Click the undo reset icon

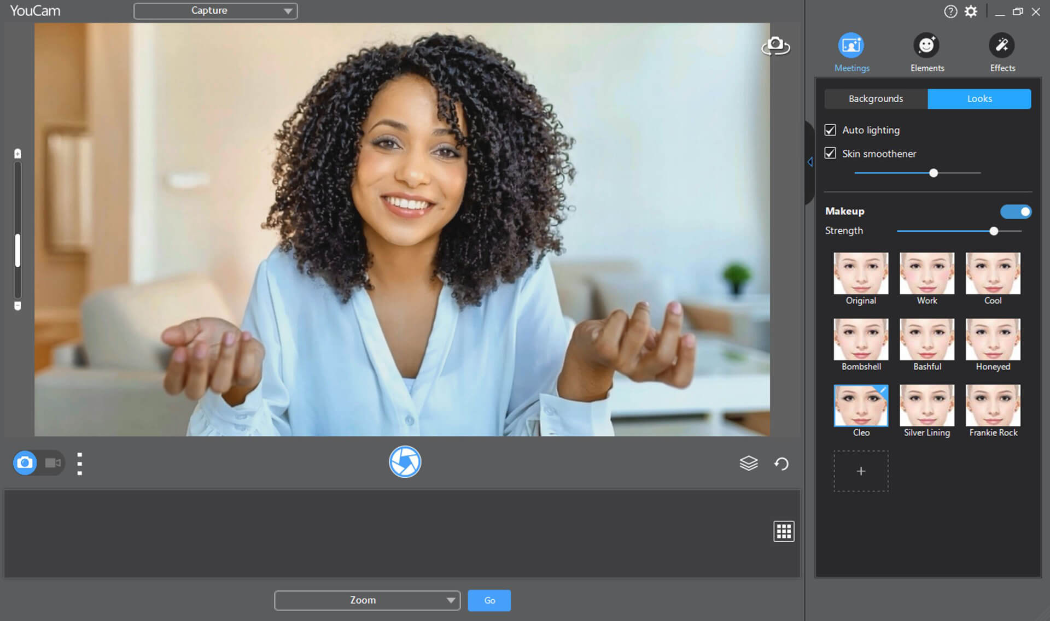(781, 464)
